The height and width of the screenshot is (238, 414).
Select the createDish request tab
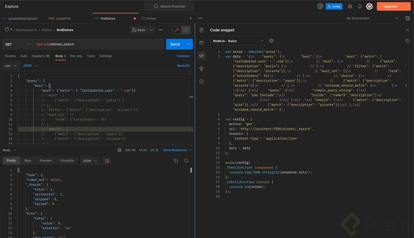point(60,18)
